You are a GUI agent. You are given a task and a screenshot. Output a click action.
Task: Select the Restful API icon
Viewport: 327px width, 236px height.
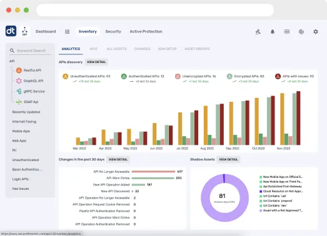19,71
